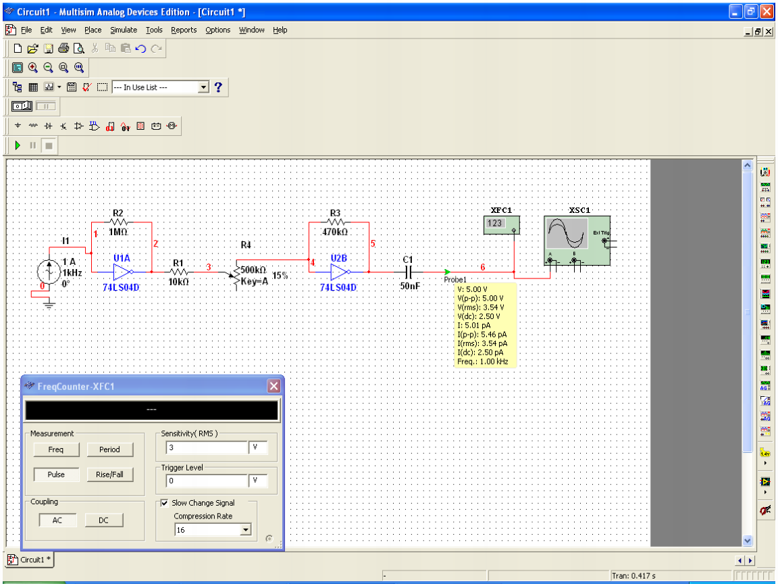The image size is (778, 584).
Task: Select the Circuit1 tab
Action: point(29,560)
